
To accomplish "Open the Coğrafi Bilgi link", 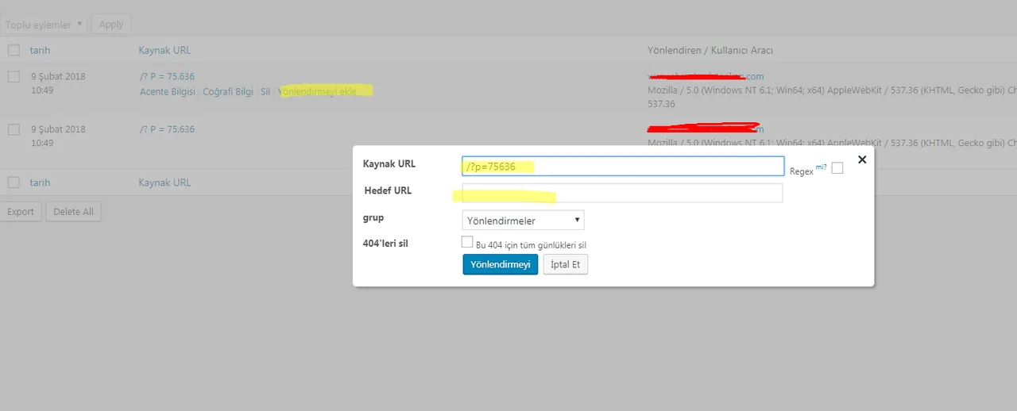I will point(228,91).
